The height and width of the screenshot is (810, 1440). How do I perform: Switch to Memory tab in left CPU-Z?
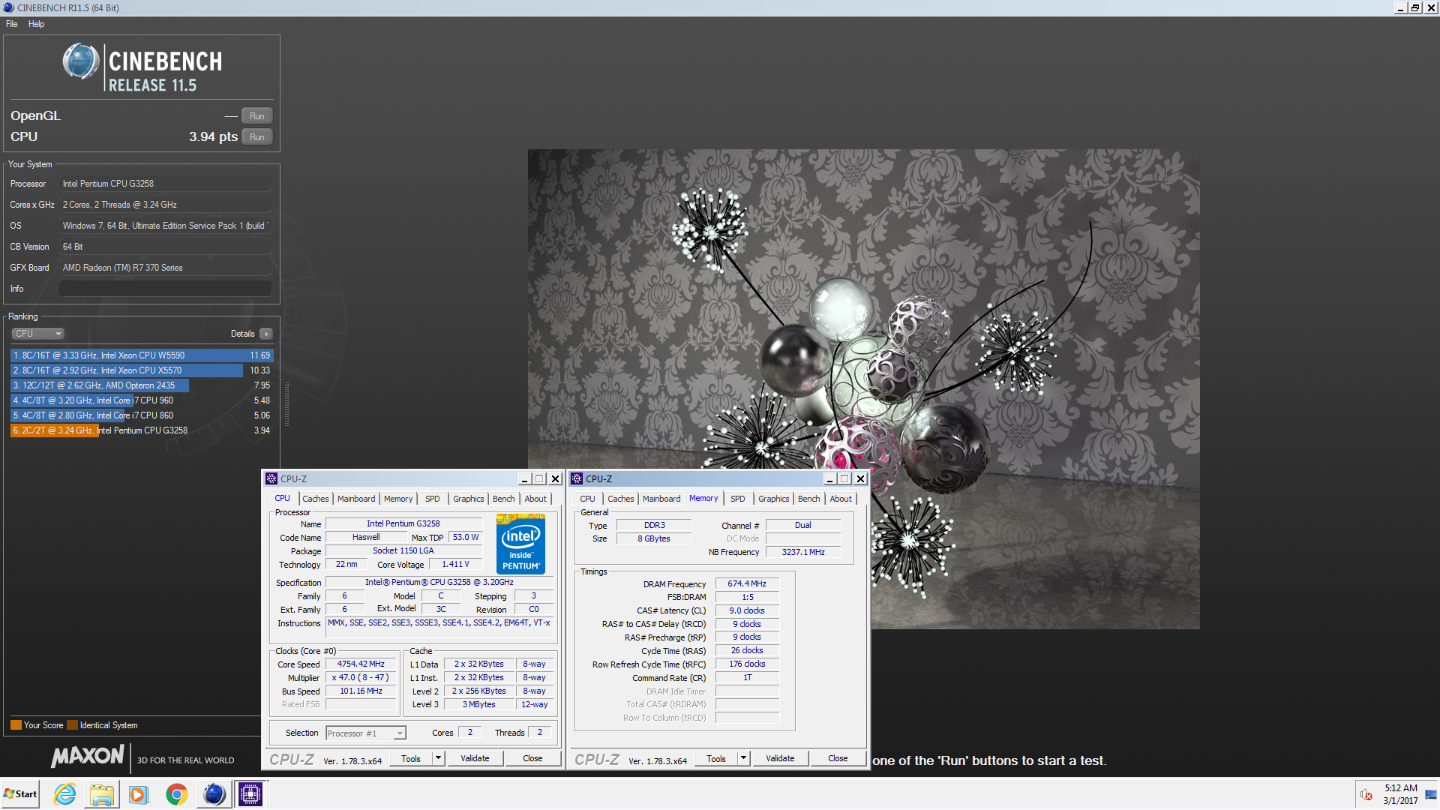click(x=398, y=499)
